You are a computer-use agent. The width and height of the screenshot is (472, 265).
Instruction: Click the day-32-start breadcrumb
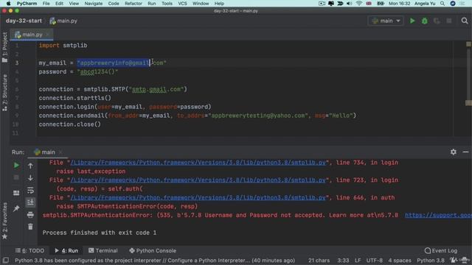[x=24, y=21]
